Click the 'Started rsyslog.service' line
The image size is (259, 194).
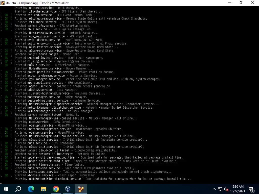pyautogui.click(x=47, y=61)
